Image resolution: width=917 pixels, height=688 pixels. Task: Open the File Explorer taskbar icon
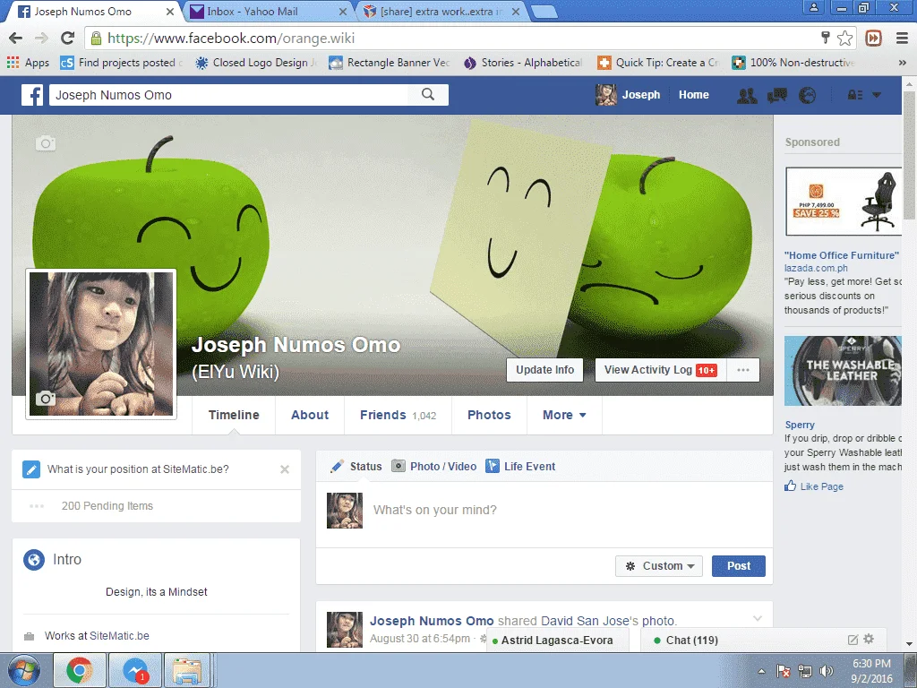tap(187, 670)
